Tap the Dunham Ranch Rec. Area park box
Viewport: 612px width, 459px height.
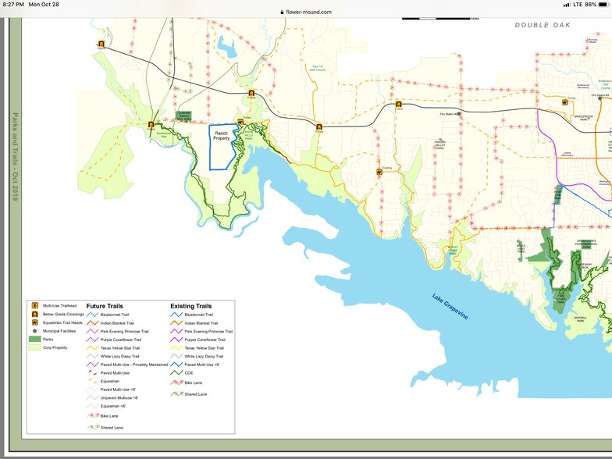point(183,115)
